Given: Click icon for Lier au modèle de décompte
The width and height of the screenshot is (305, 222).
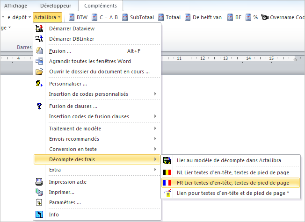Looking at the screenshot, I should (x=167, y=160).
